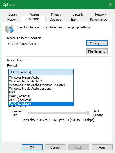The width and height of the screenshot is (115, 153).
Task: Click the CD rip music icon
Action: click(x=10, y=29)
